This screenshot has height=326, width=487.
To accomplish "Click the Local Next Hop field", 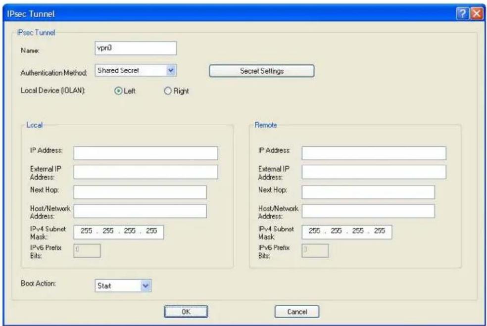I will [140, 192].
